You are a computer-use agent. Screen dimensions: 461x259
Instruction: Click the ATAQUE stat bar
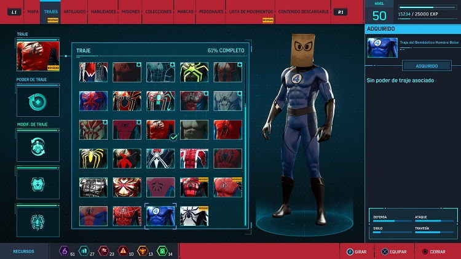click(434, 221)
